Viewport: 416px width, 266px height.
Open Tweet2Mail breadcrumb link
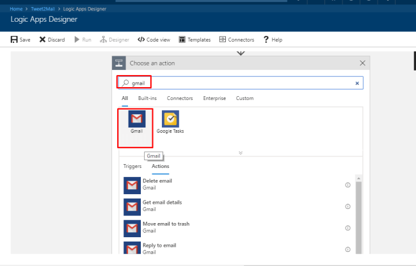click(43, 9)
